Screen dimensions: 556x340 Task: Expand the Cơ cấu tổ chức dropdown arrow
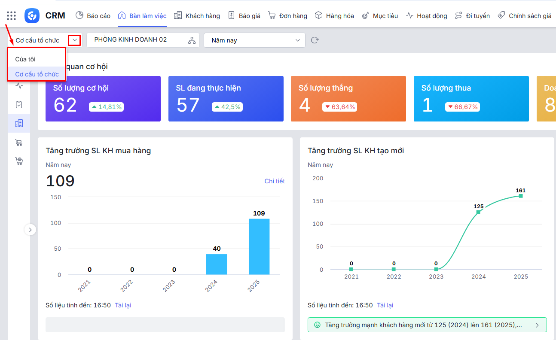74,40
